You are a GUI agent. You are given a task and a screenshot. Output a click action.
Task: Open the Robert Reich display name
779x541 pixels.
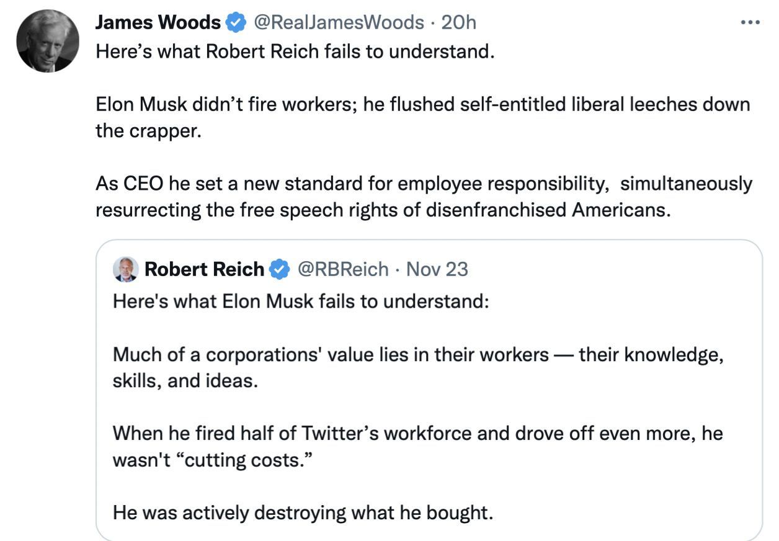(x=203, y=270)
